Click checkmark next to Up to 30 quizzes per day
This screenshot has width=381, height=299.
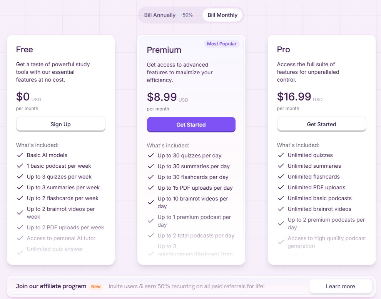pyautogui.click(x=151, y=156)
